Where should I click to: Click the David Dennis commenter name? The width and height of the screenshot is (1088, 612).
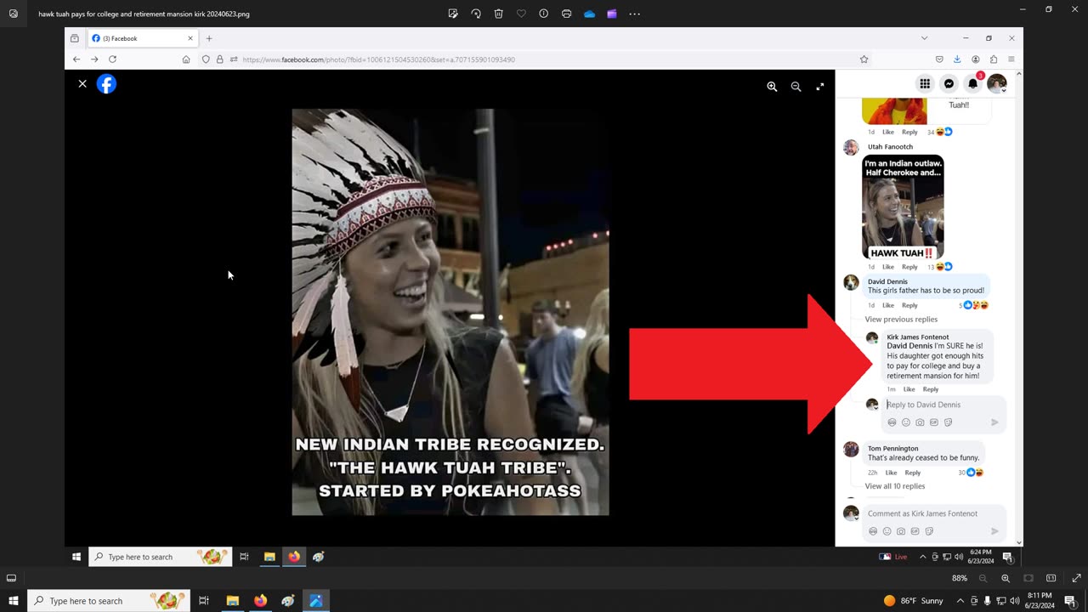click(x=887, y=281)
